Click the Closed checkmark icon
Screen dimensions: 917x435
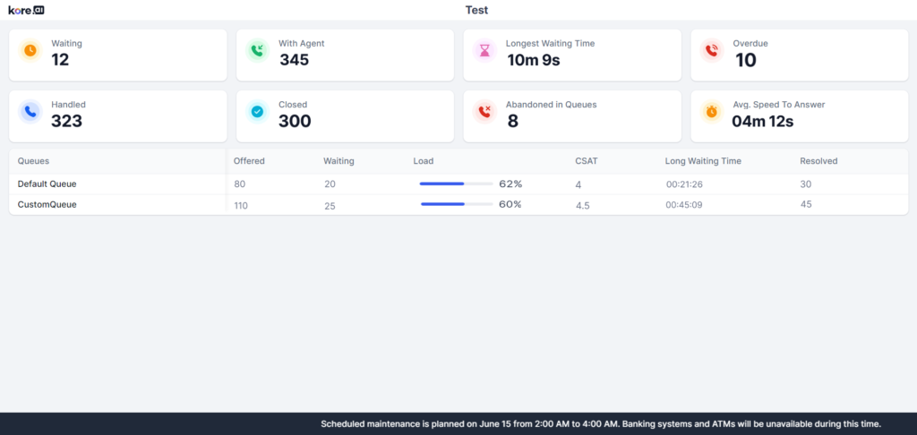(258, 112)
